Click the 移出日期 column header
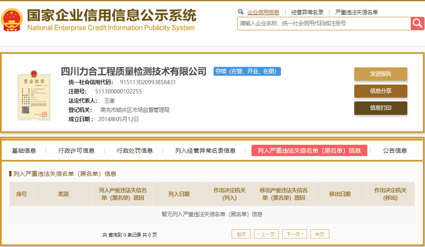 point(340,194)
